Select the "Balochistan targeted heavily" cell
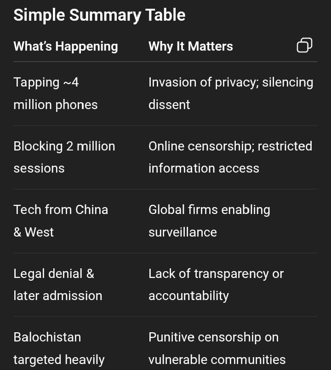Screen dimensions: 331x370 (59, 348)
